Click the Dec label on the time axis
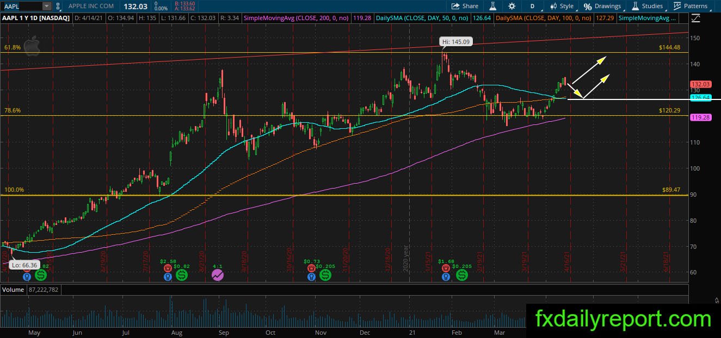 [x=365, y=333]
